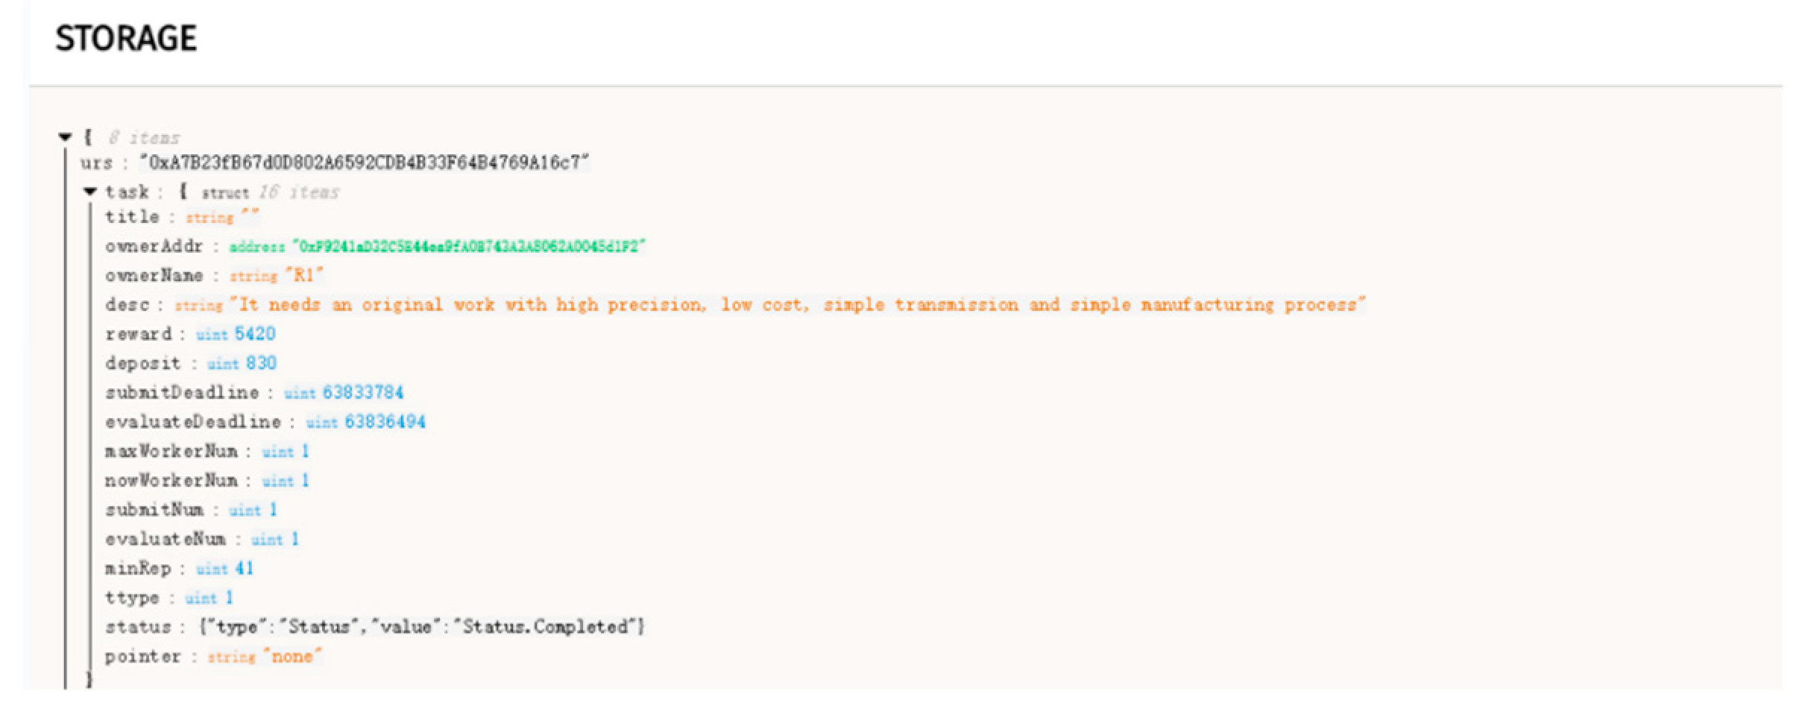Click the ttype key label
Image resolution: width=1814 pixels, height=720 pixels.
(x=132, y=599)
